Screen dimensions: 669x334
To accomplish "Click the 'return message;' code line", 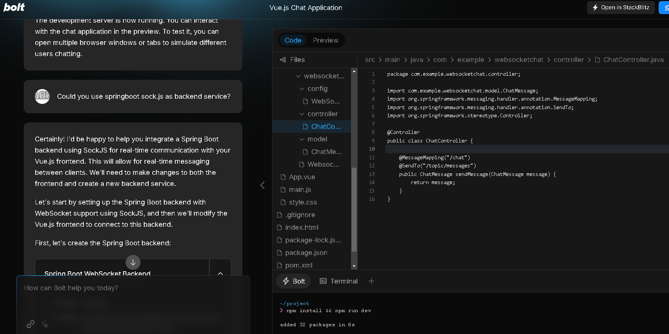I will 433,182.
